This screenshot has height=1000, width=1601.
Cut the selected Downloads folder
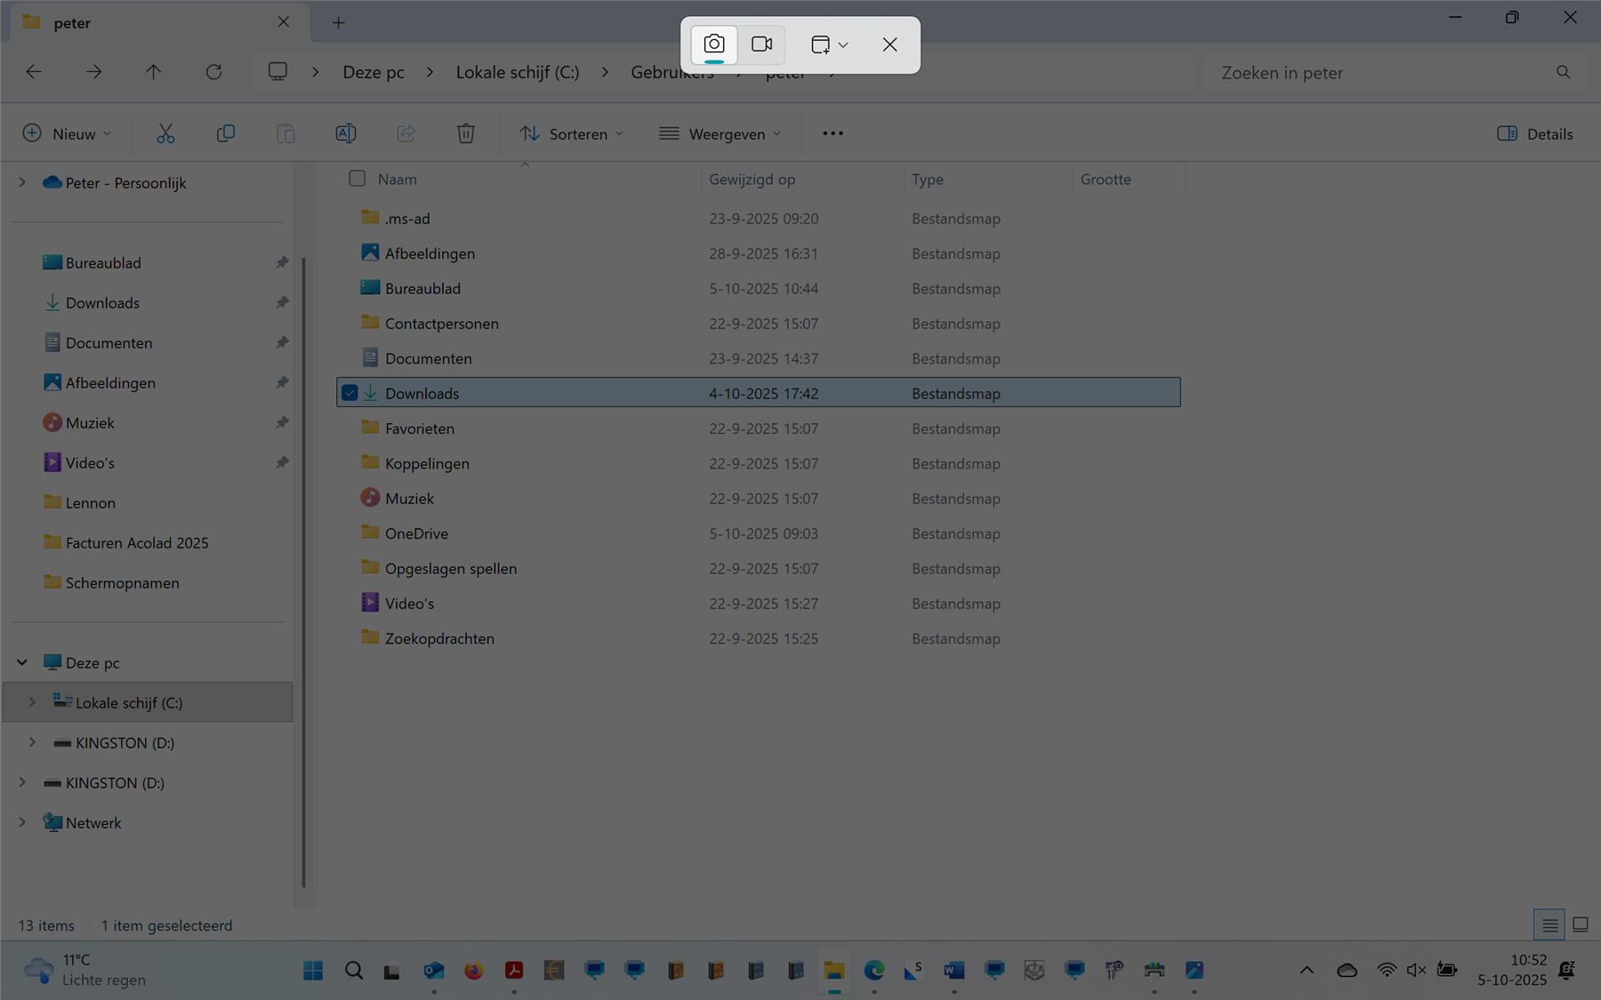point(165,133)
